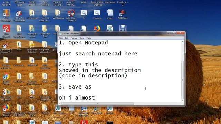Click Notepad horizontal scrollbar left arrow

(60, 104)
